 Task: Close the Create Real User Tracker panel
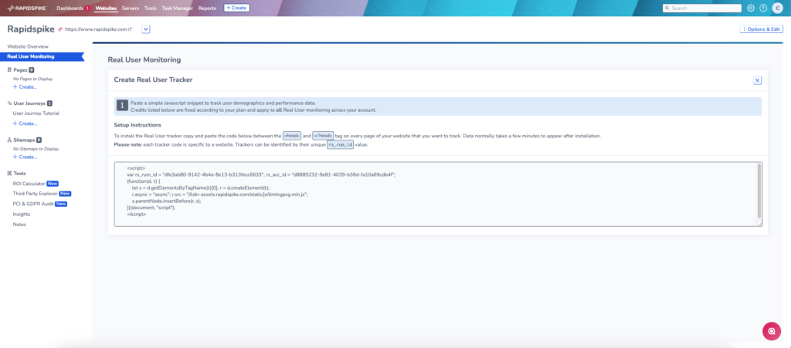[x=757, y=80]
